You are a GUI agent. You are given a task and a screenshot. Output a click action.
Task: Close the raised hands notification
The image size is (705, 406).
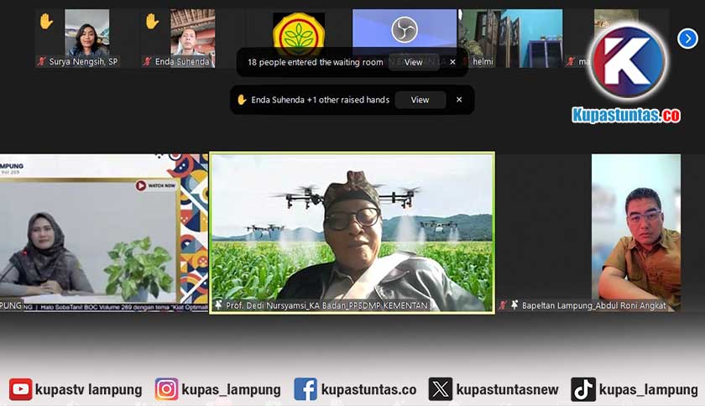pyautogui.click(x=459, y=100)
